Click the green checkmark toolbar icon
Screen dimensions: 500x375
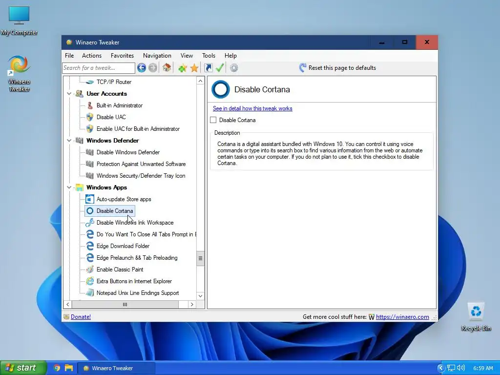coord(220,67)
